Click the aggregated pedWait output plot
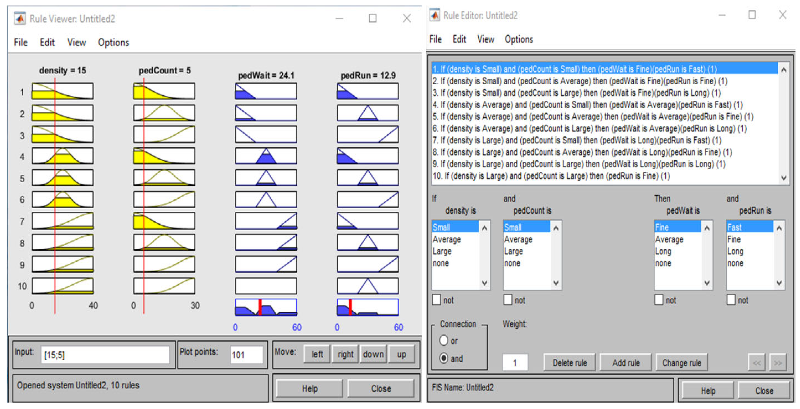Screen dimensions: 800x409 266,307
